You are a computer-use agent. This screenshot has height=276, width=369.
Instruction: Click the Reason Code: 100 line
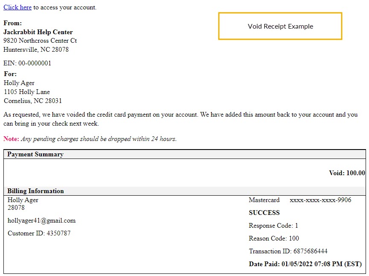tap(274, 238)
